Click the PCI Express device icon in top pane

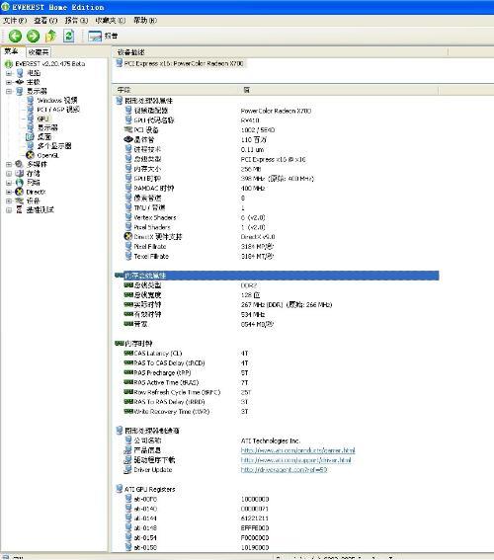(x=119, y=63)
